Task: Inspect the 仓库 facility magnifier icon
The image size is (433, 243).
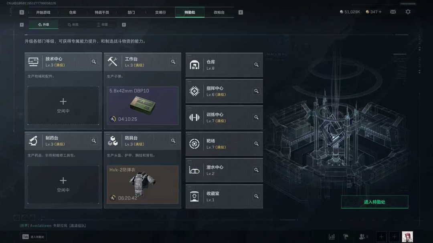Action: 256,65
